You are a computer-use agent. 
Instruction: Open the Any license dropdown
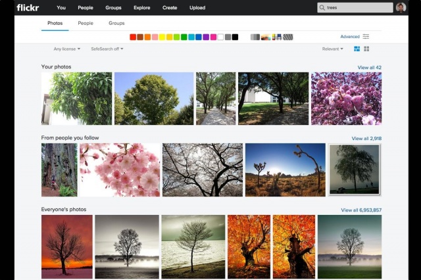tap(67, 49)
